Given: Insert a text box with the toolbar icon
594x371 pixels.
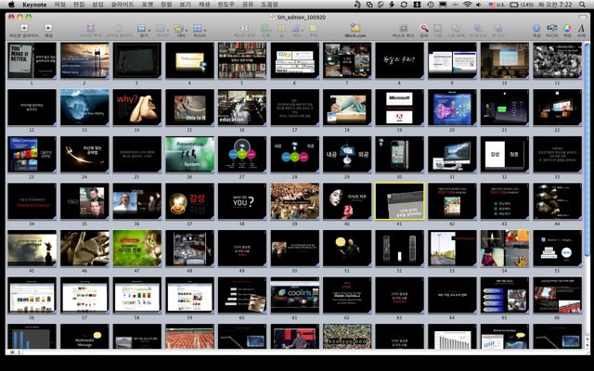Looking at the screenshot, I should pyautogui.click(x=244, y=29).
